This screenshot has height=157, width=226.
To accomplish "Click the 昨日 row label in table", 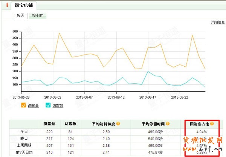I will coord(24,137).
